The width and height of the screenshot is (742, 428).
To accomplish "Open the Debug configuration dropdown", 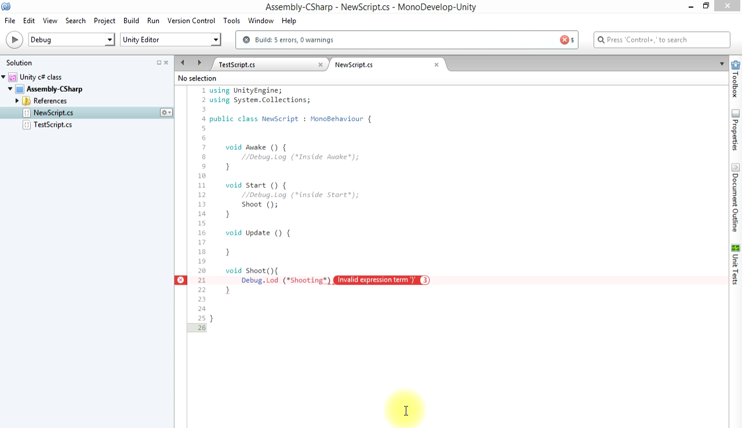I will 71,39.
